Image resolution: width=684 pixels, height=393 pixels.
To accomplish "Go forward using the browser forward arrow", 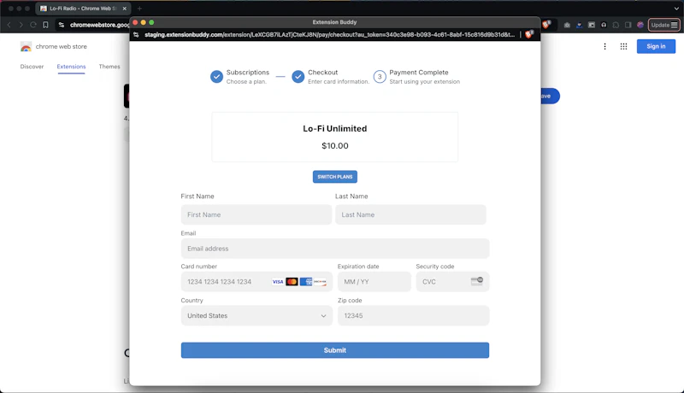I will (21, 25).
